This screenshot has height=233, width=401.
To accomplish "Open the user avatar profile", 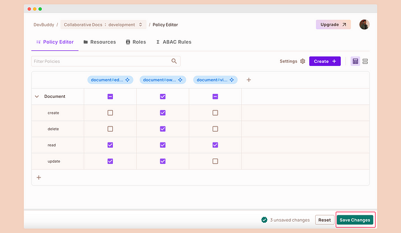I will (x=364, y=25).
